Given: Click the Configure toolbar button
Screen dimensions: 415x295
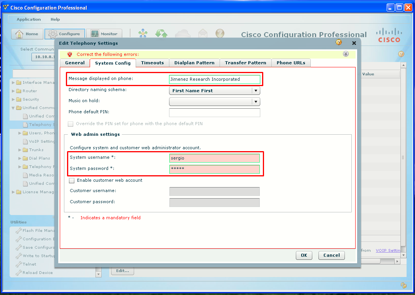Looking at the screenshot, I should 65,34.
